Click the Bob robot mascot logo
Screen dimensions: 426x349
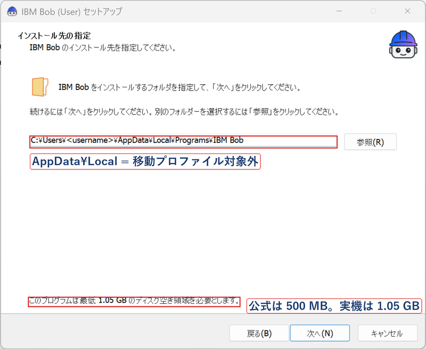(x=403, y=45)
